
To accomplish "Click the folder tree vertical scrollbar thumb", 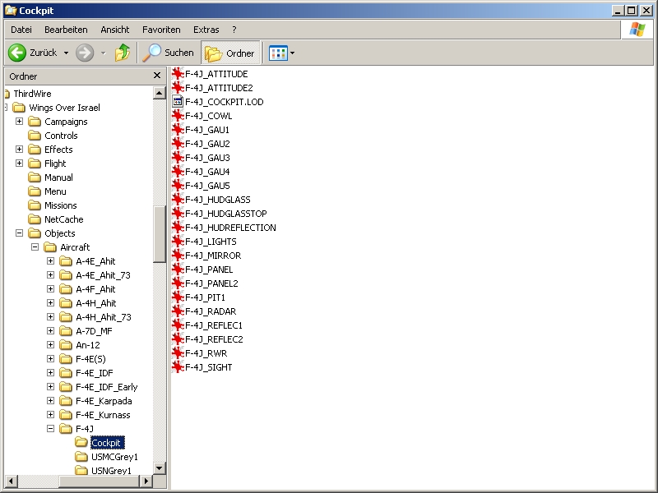I will click(x=160, y=235).
